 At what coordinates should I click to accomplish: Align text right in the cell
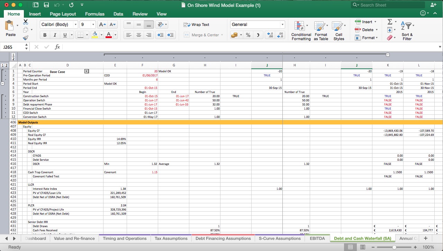149,35
